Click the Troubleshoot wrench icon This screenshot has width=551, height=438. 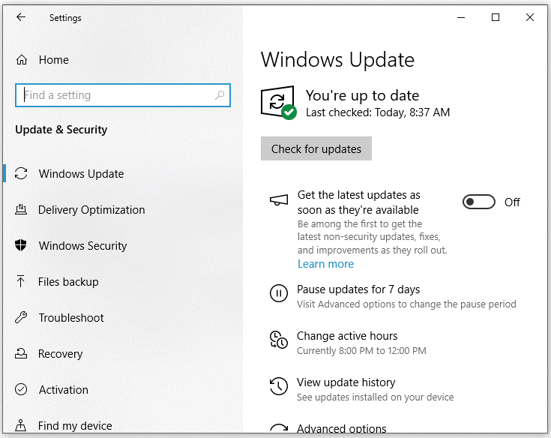pyautogui.click(x=22, y=318)
